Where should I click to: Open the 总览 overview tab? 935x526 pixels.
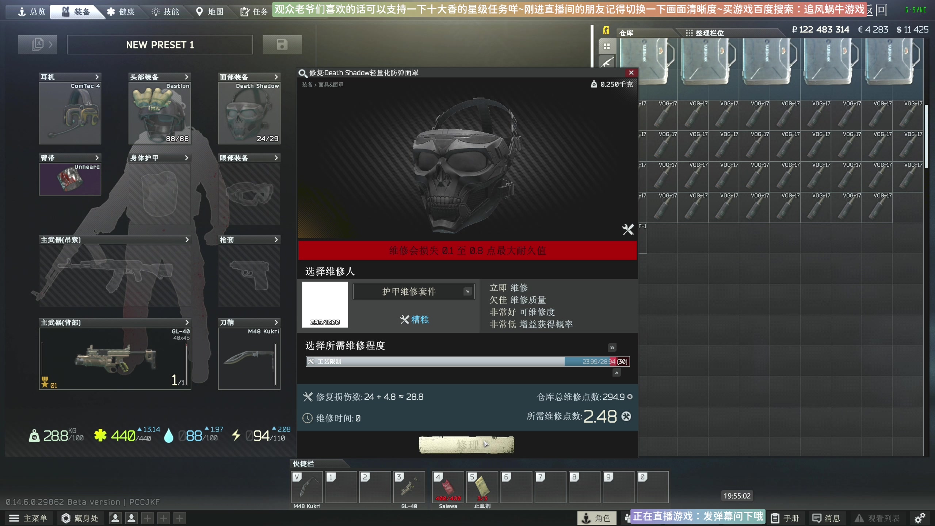(32, 12)
